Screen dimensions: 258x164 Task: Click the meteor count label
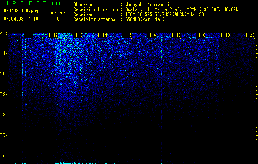(x=58, y=13)
